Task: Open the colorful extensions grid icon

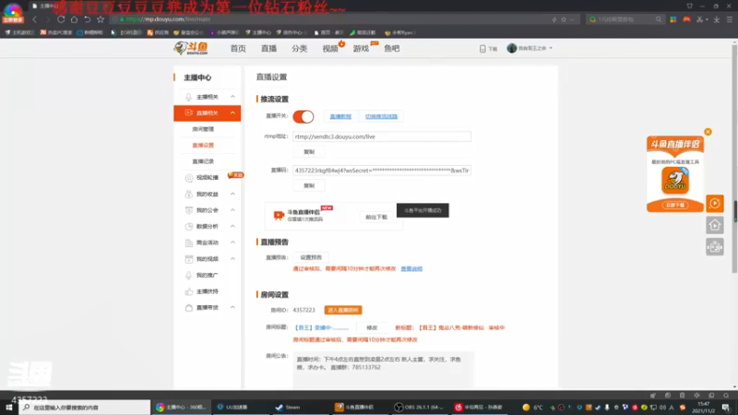Action: [673, 19]
